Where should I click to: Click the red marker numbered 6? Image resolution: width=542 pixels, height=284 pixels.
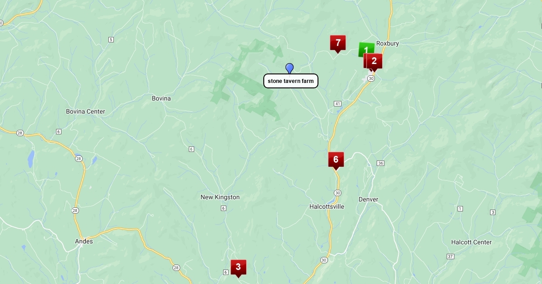[336, 160]
